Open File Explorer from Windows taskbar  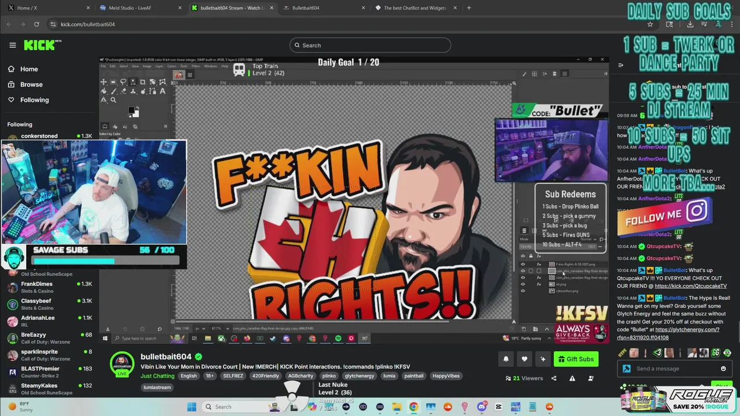click(x=397, y=407)
